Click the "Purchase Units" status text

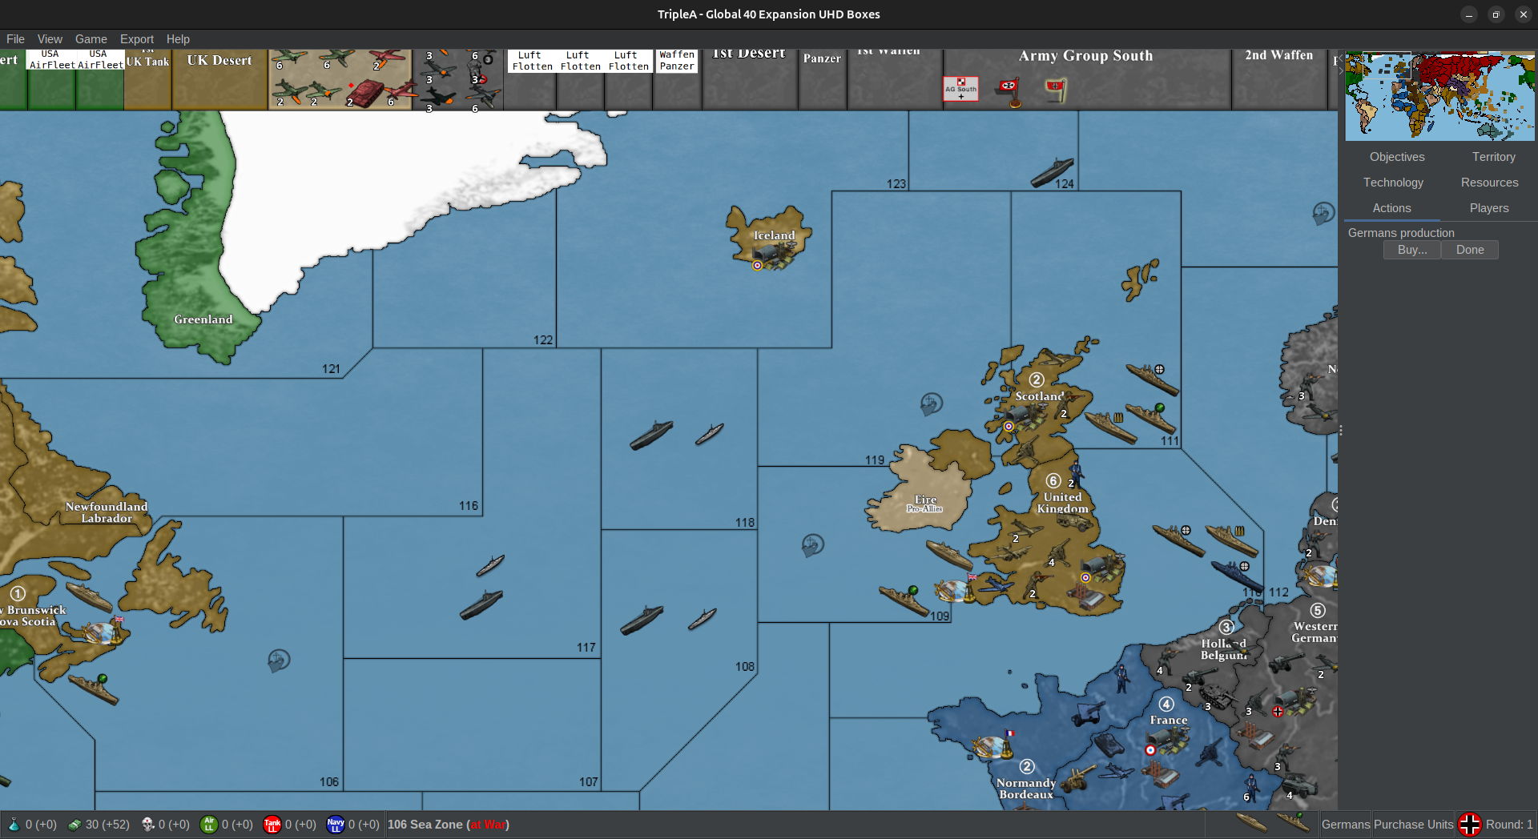[1414, 825]
